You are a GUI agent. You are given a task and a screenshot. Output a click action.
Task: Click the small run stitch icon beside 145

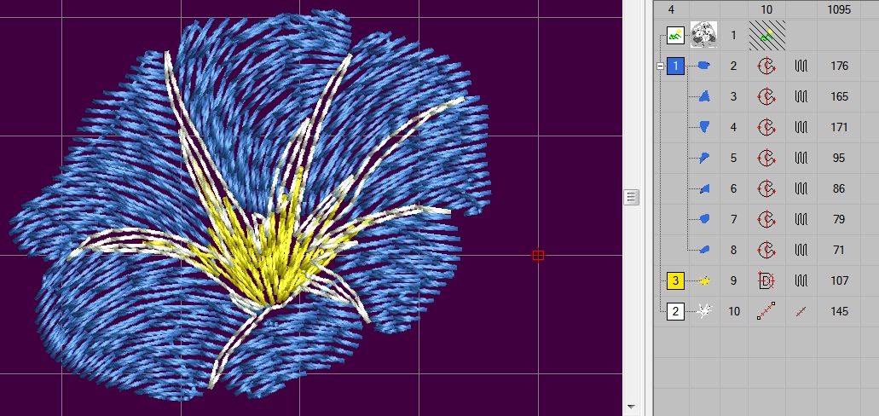coord(801,311)
